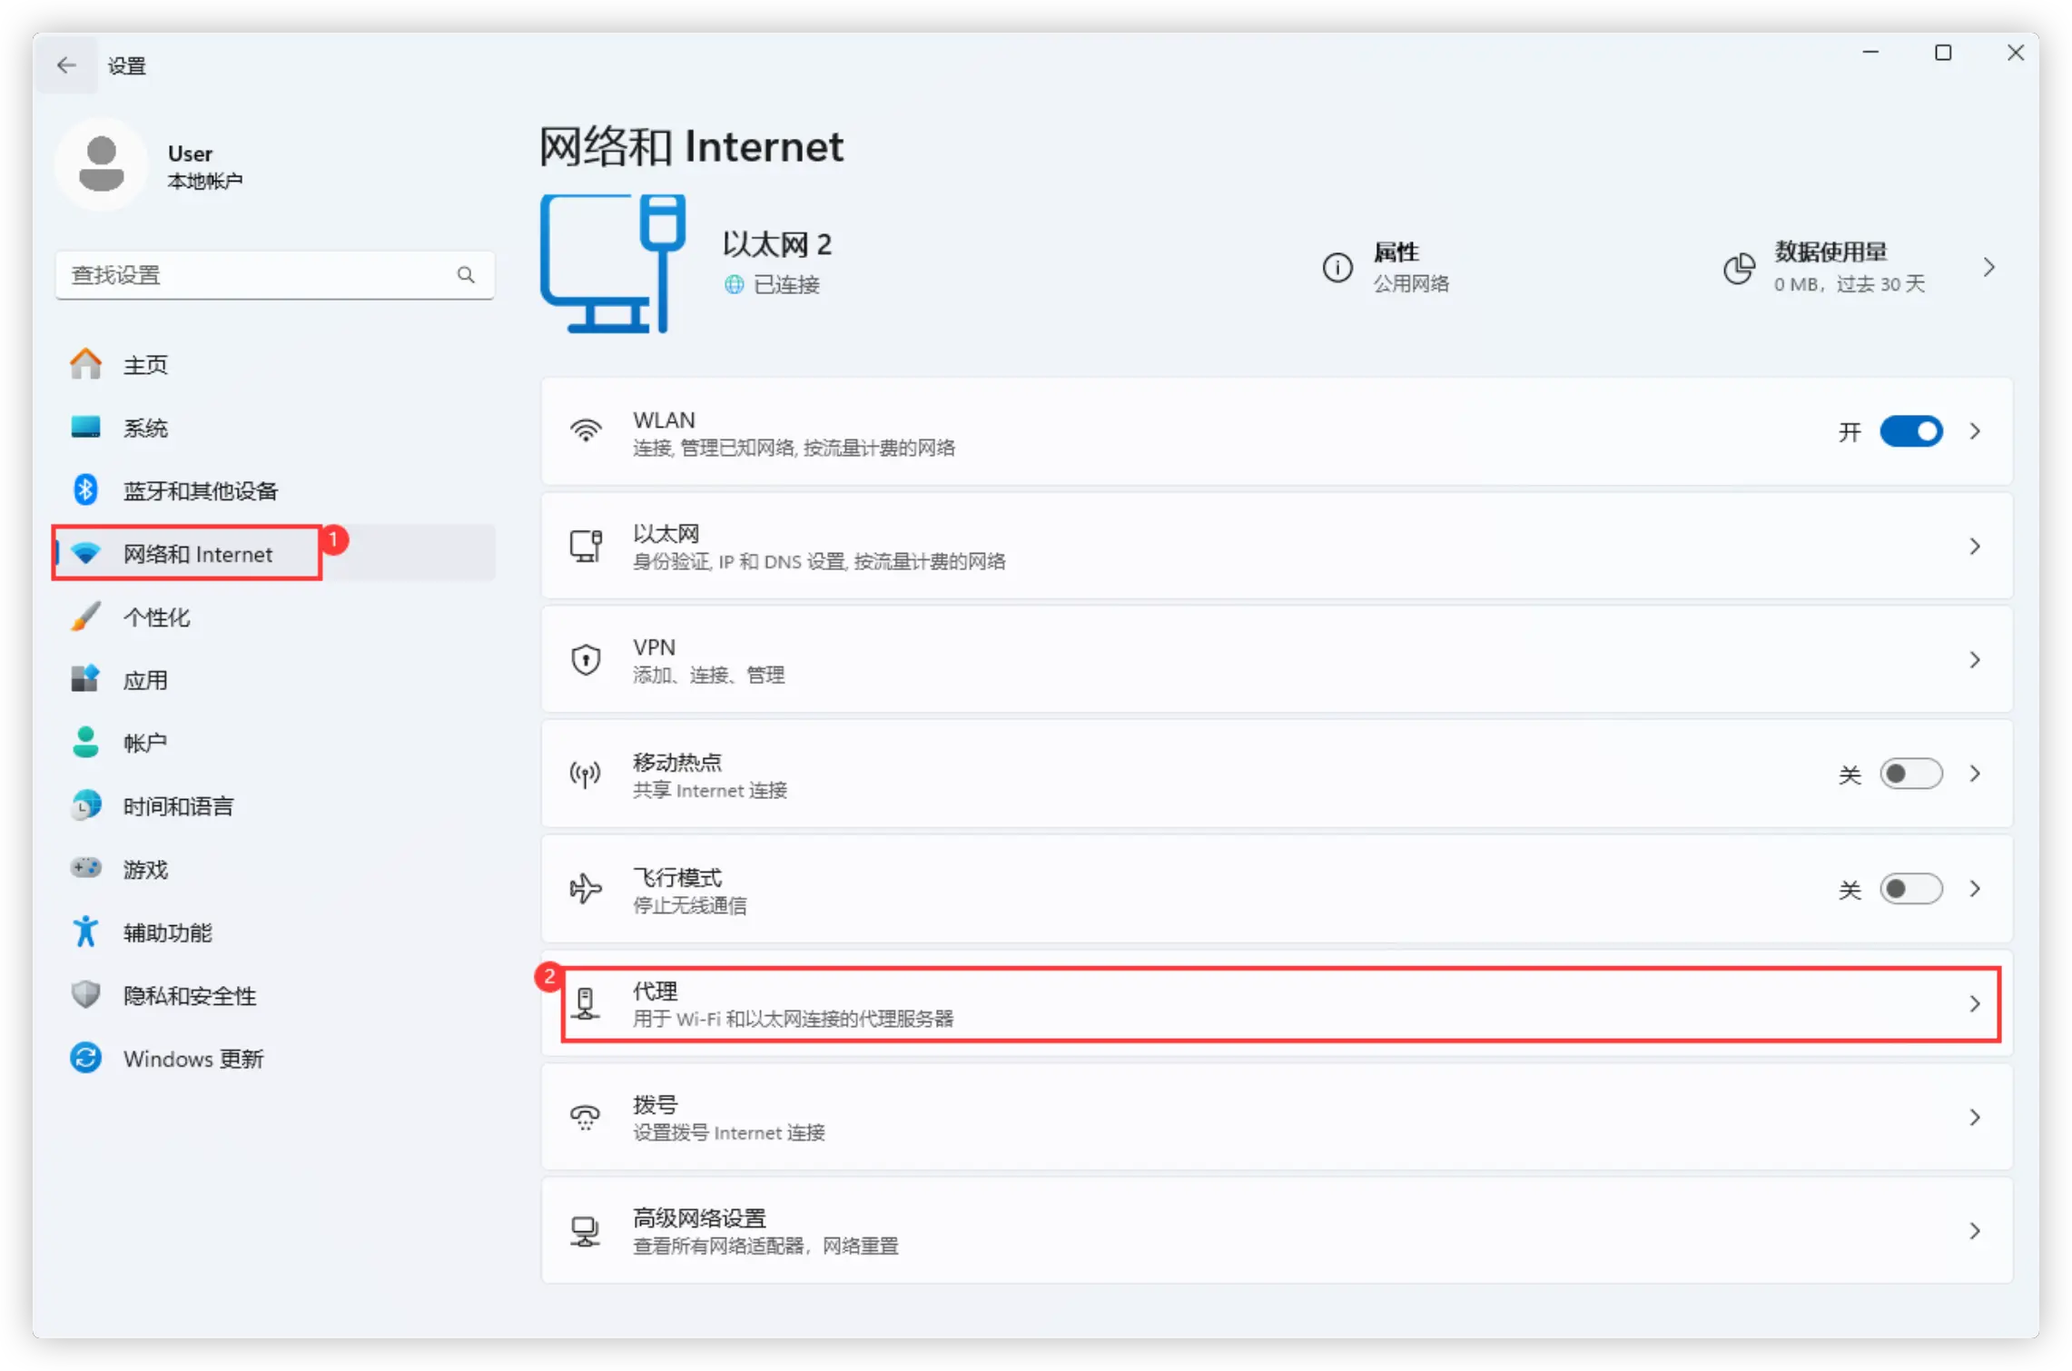Open 数据使用量 label

pos(1830,252)
